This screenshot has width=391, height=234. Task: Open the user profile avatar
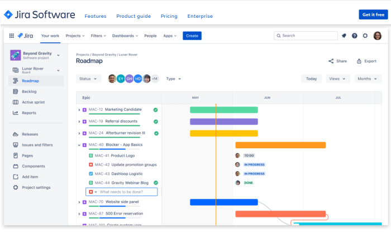coord(377,36)
